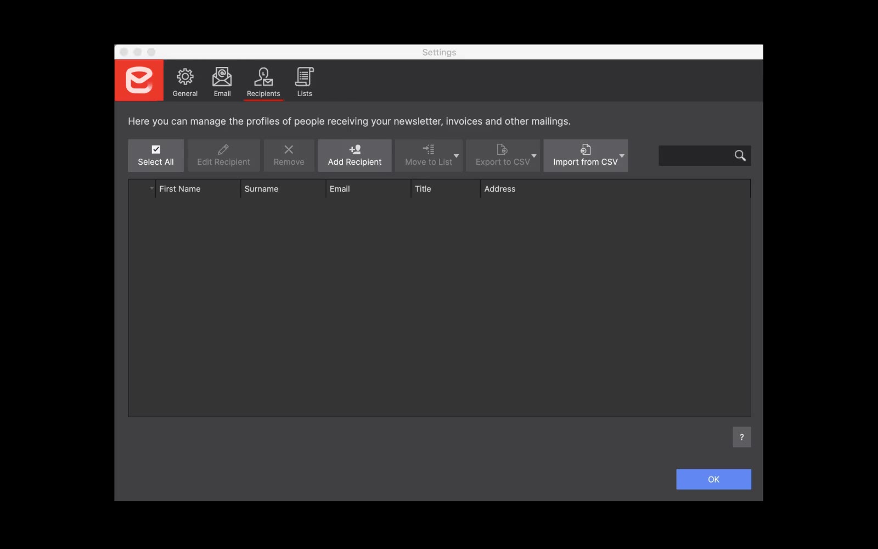
Task: Click the Add Recipient icon
Action: (354, 149)
